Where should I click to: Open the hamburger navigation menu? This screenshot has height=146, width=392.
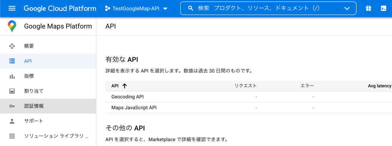pos(12,8)
